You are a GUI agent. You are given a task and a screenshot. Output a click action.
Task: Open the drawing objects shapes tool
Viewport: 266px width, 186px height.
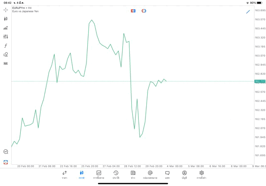tap(6, 55)
